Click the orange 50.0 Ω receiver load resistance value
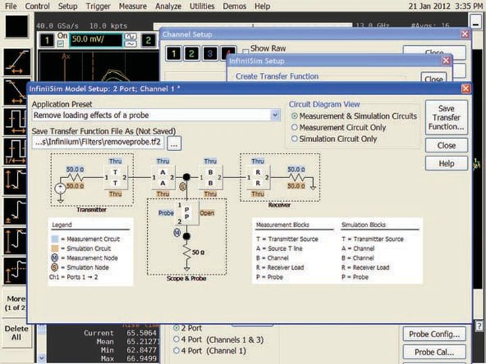This screenshot has height=364, width=486. click(296, 186)
